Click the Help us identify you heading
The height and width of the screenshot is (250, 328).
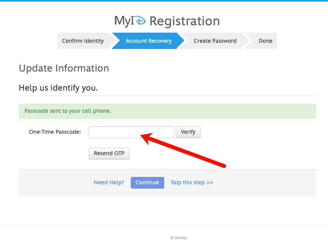[58, 88]
